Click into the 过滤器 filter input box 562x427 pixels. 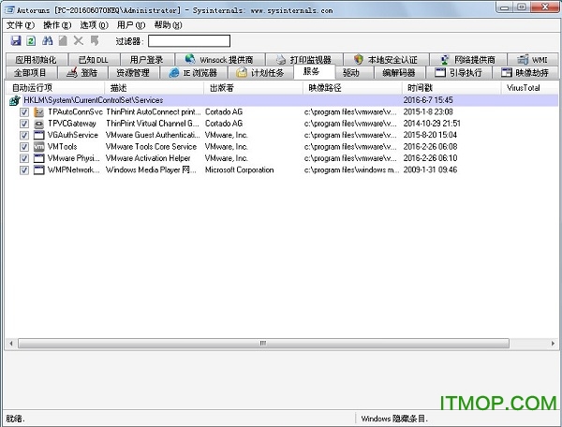pos(189,41)
